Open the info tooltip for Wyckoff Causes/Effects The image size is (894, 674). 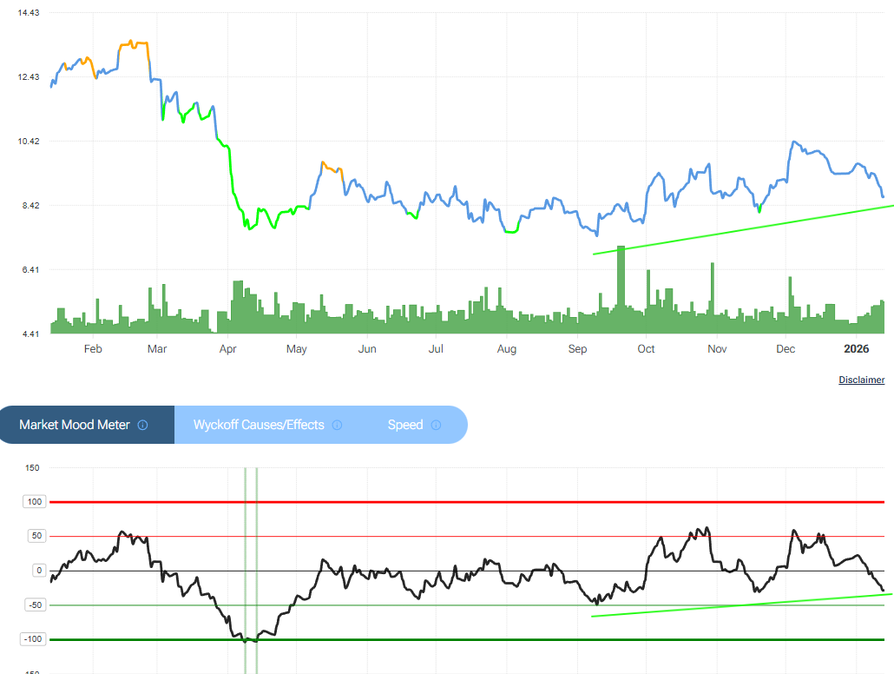pyautogui.click(x=339, y=425)
